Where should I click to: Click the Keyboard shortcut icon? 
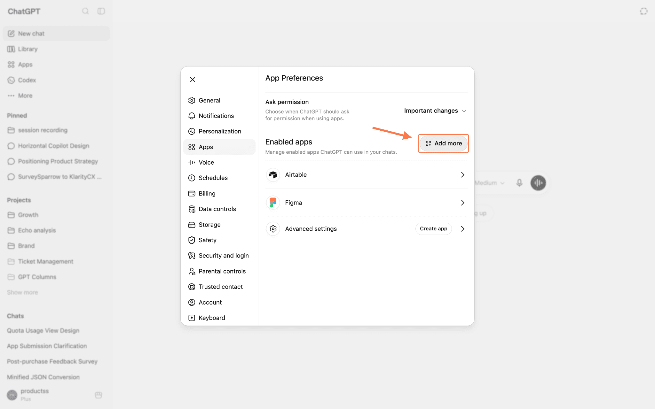(192, 318)
